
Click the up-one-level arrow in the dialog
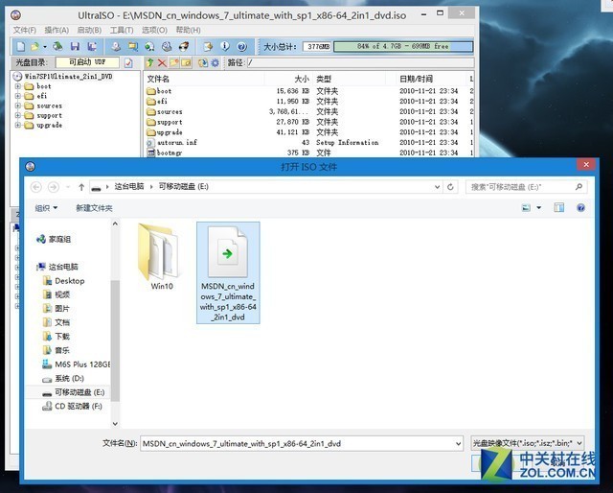coord(81,187)
